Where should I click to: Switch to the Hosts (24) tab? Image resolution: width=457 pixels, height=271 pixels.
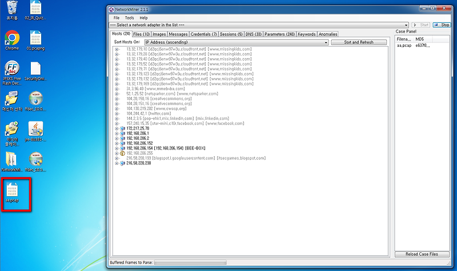pos(121,34)
